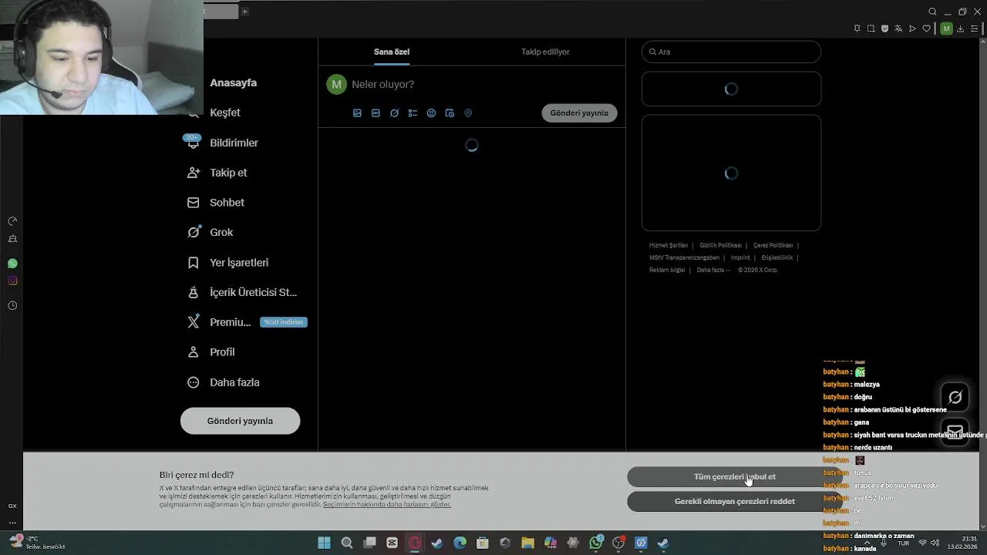The image size is (987, 555).
Task: Take snapshot with browser toolbar icon
Action: click(x=871, y=29)
